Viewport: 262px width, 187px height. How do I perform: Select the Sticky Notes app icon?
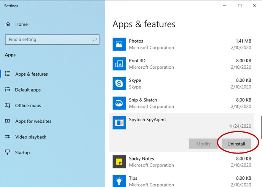pyautogui.click(x=119, y=162)
